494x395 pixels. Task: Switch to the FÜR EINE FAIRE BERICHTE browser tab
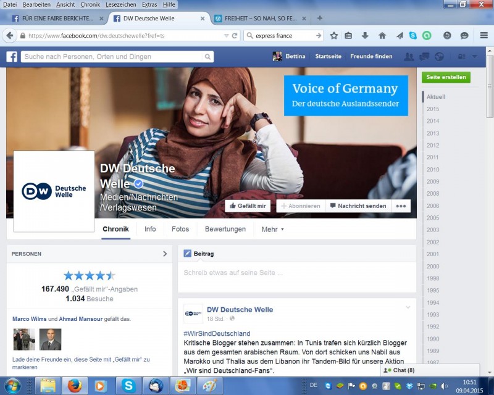click(x=57, y=19)
